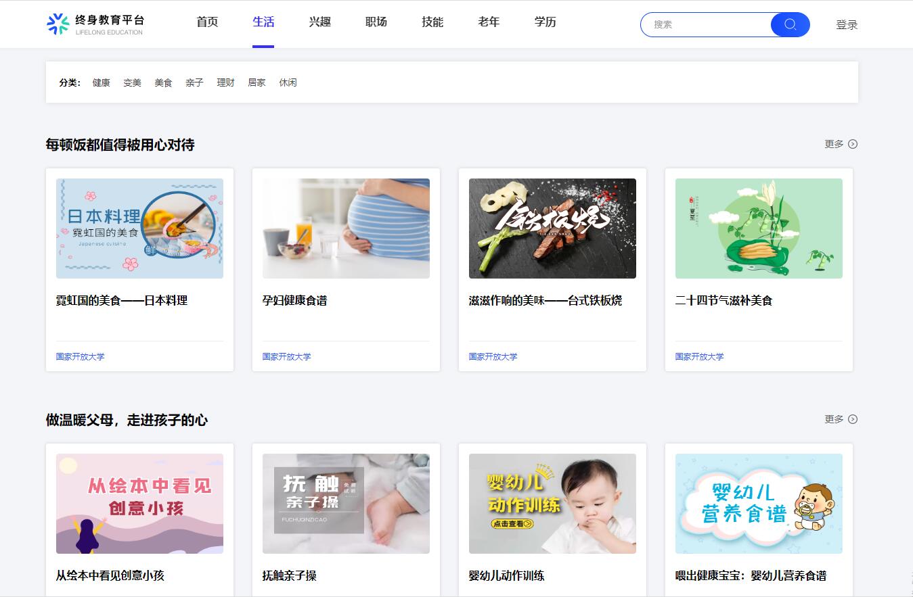Image resolution: width=913 pixels, height=597 pixels.
Task: Open the 日本料理 course thumbnail
Action: [x=139, y=229]
